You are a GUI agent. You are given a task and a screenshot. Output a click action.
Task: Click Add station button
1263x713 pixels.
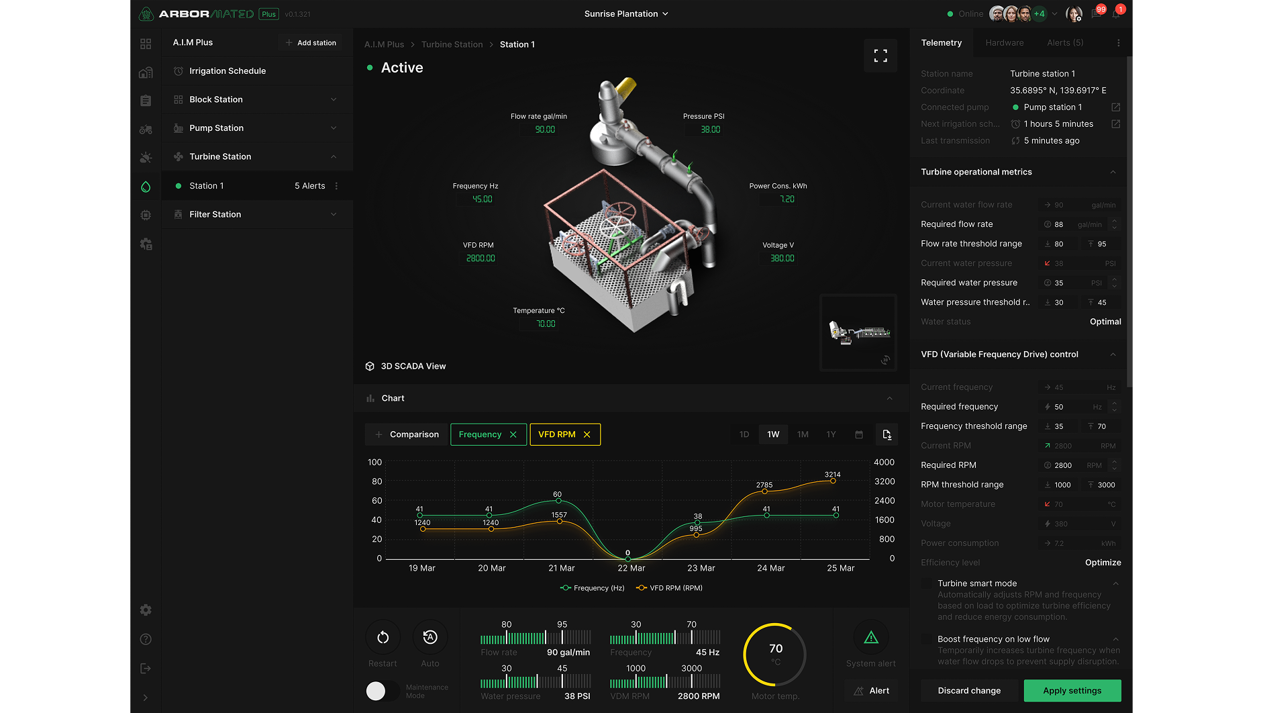(311, 43)
